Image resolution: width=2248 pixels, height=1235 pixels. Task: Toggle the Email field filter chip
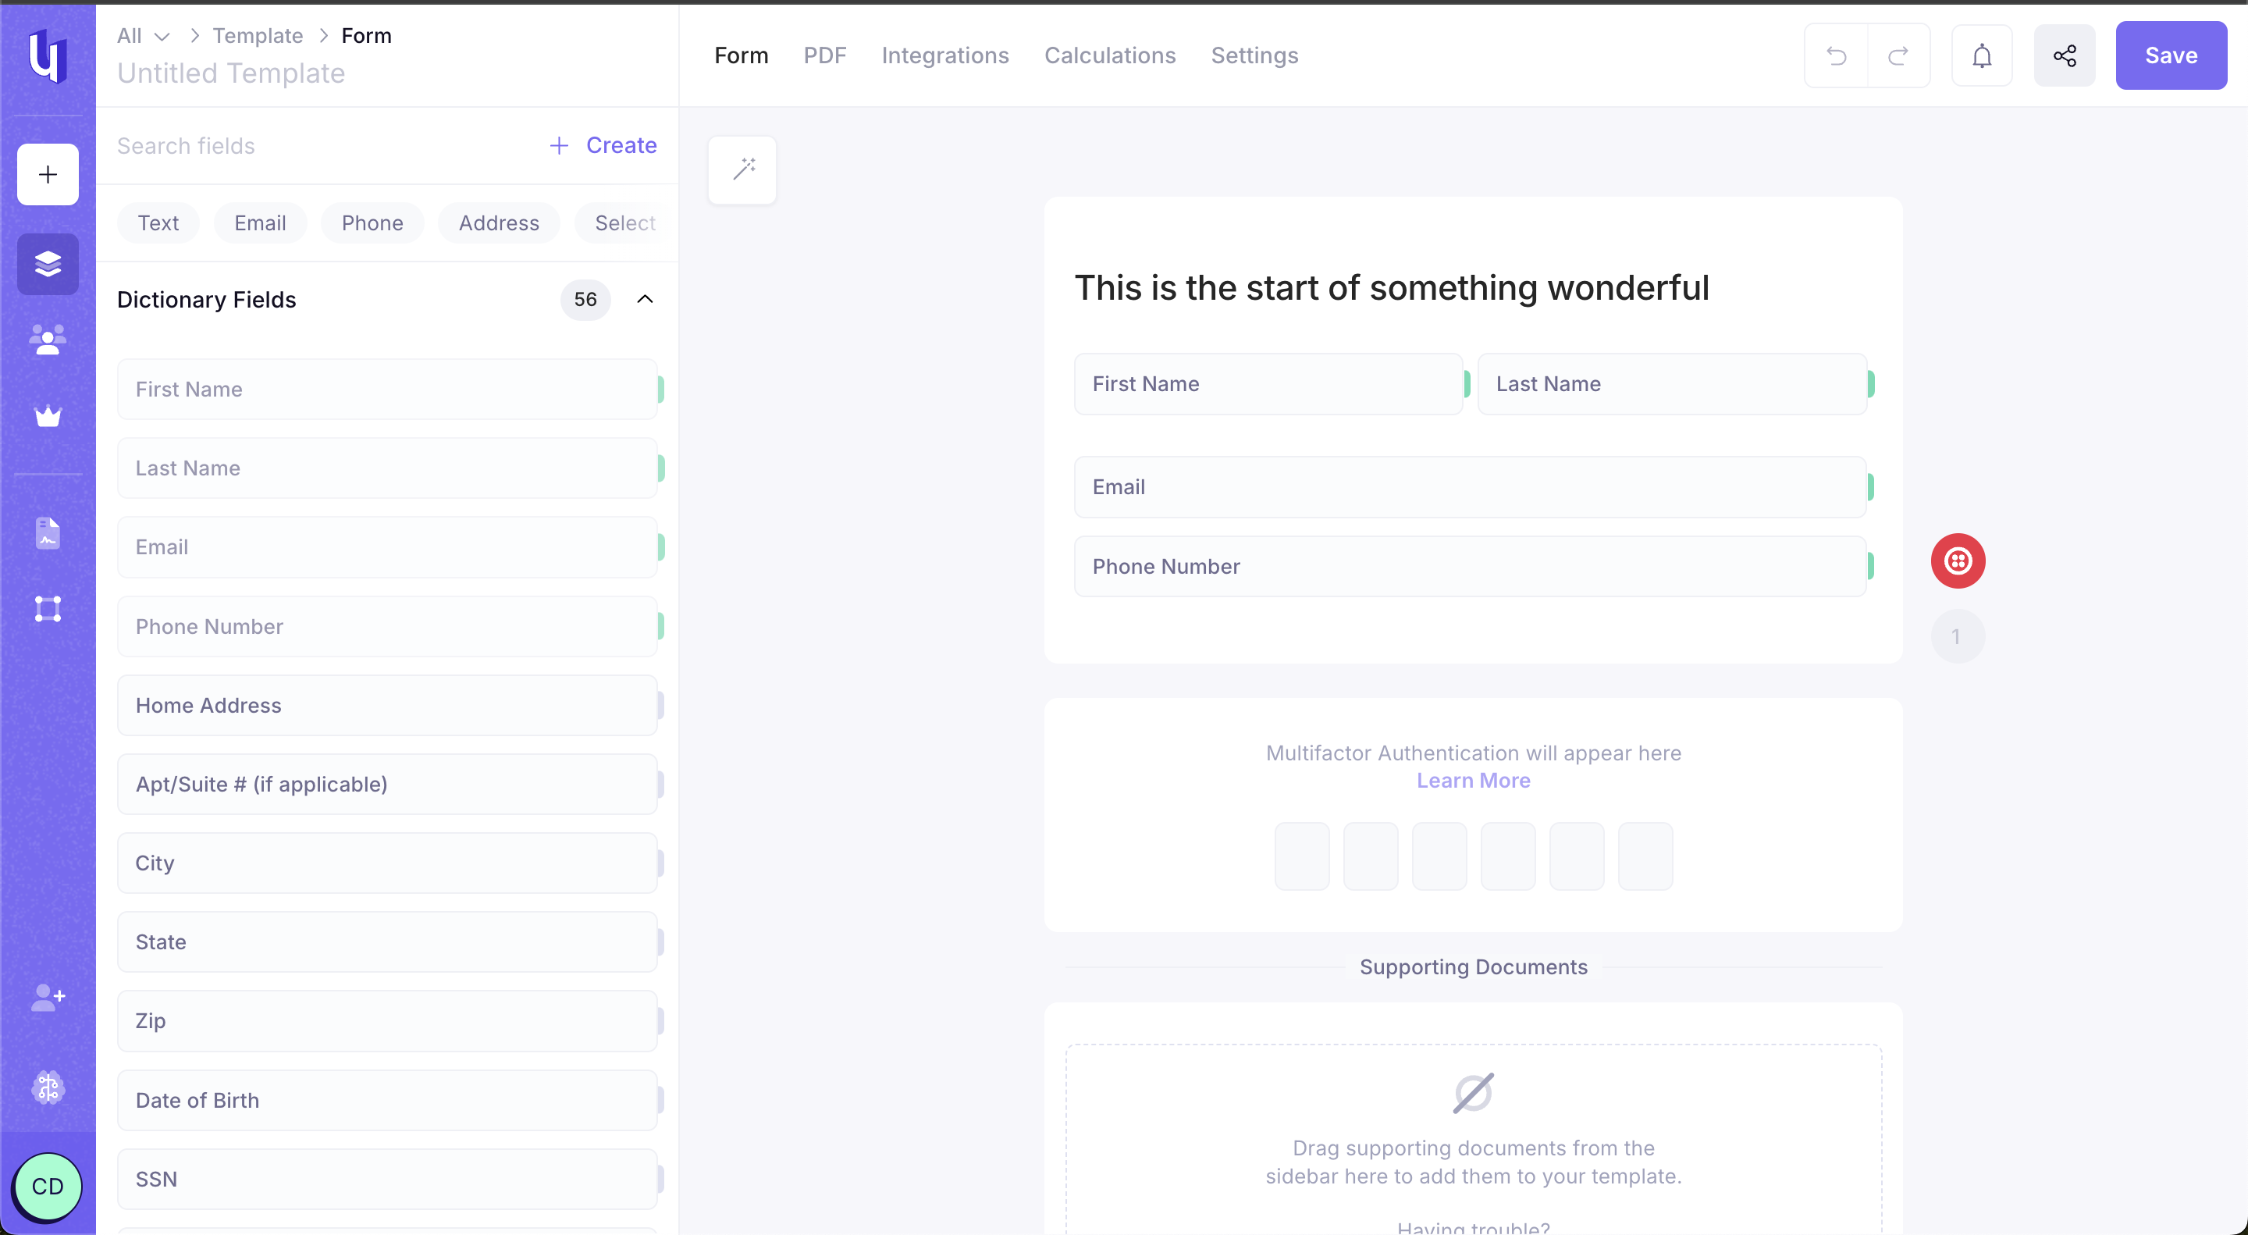[259, 222]
